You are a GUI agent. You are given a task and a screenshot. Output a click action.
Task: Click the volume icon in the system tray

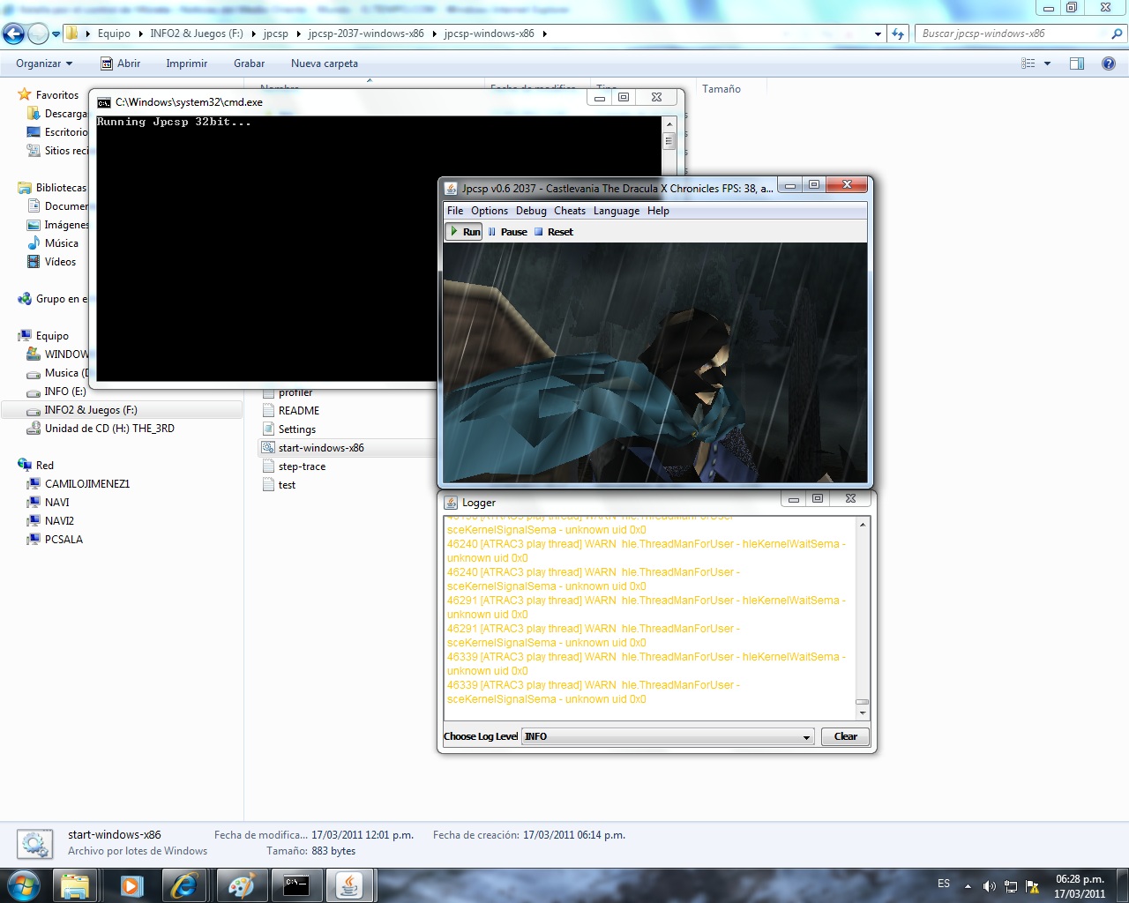990,886
